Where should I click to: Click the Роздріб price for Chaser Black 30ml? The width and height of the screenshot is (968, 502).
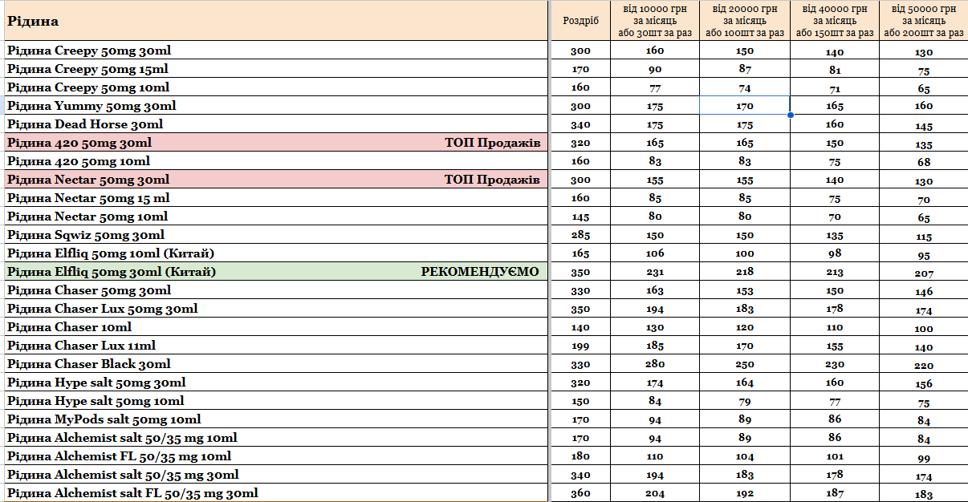(580, 365)
